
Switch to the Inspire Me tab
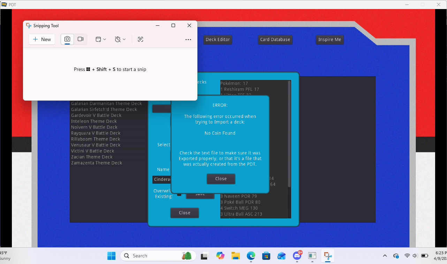click(x=329, y=40)
